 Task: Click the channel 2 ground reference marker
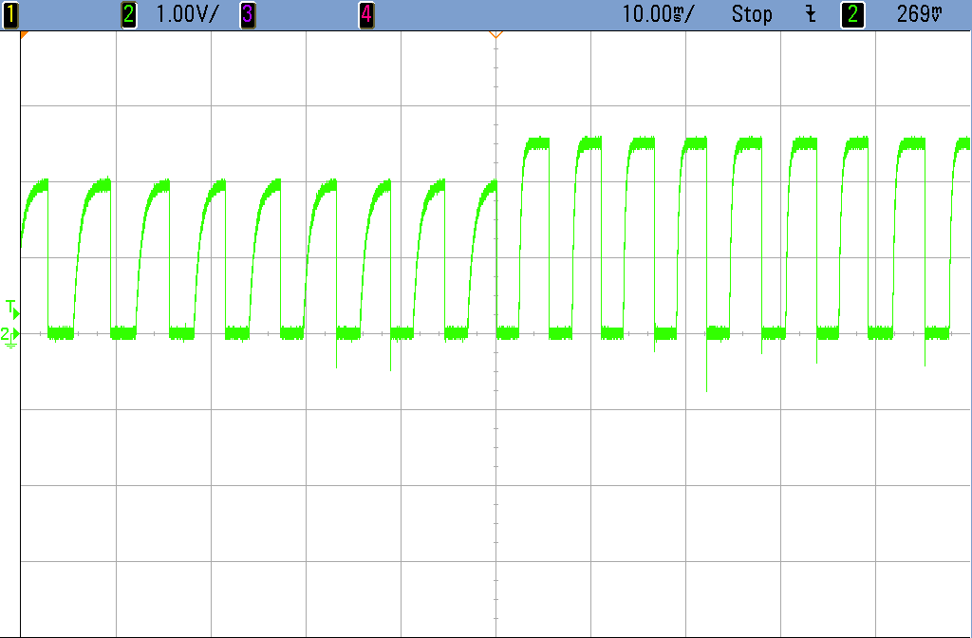click(10, 335)
